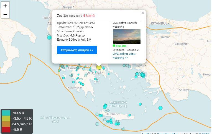212x134 pixels.
Task: Click the orange >4.5,<=5.5 R legend swatch
Action: click(x=6, y=124)
